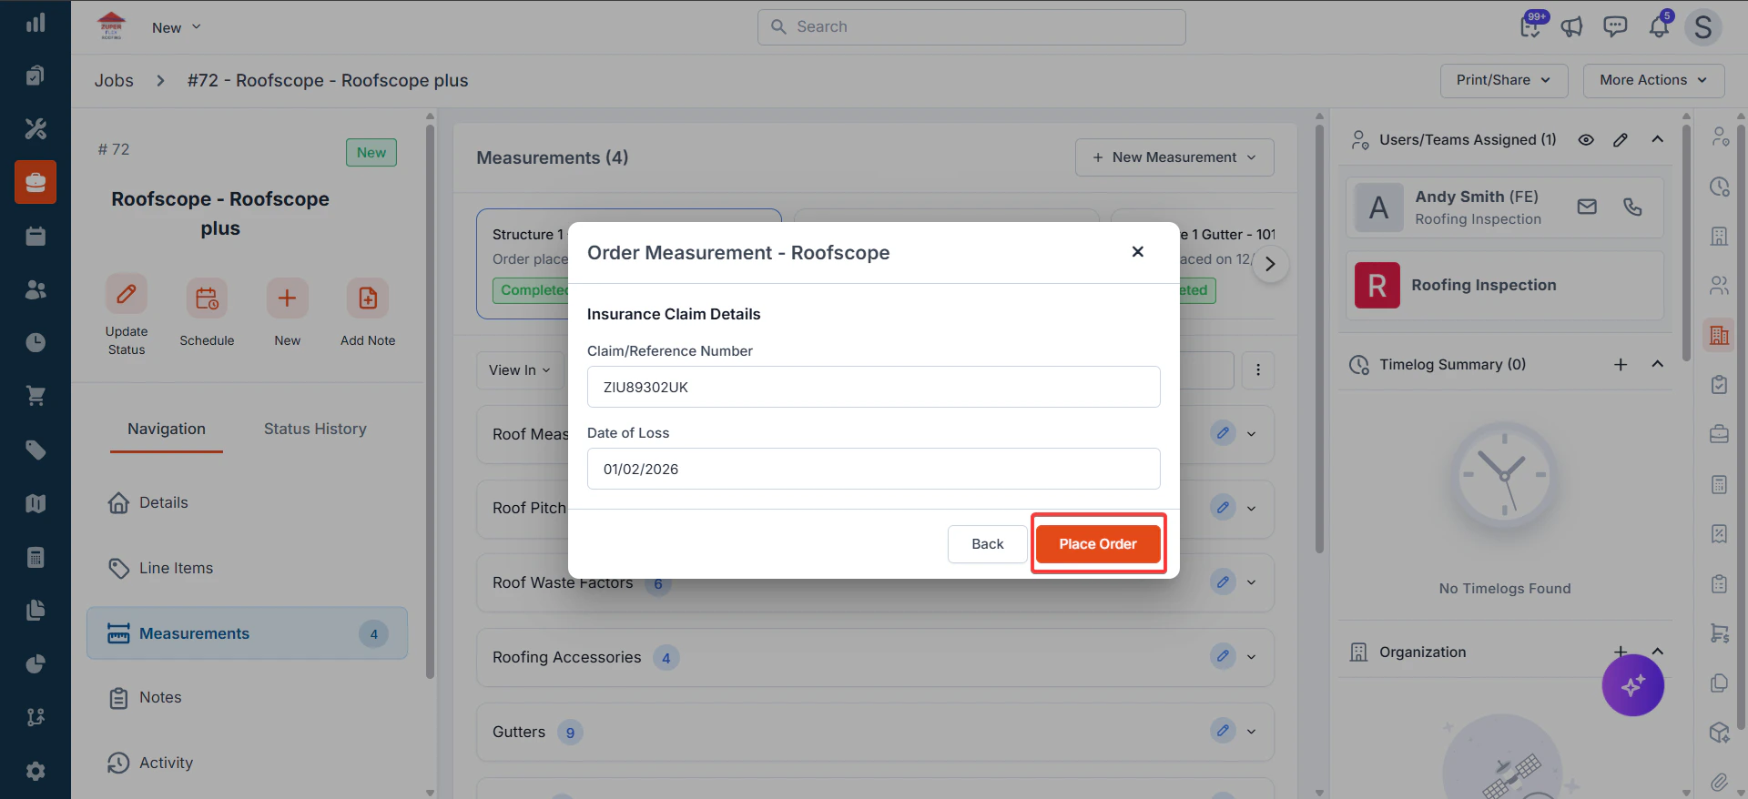Screen dimensions: 1748x799
Task: Click the Place Order button
Action: [x=1098, y=544]
